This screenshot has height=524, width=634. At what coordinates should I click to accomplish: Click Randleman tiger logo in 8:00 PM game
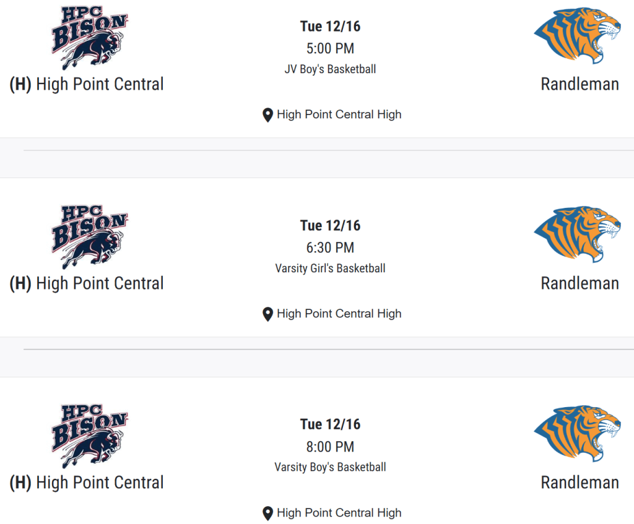[x=577, y=434]
